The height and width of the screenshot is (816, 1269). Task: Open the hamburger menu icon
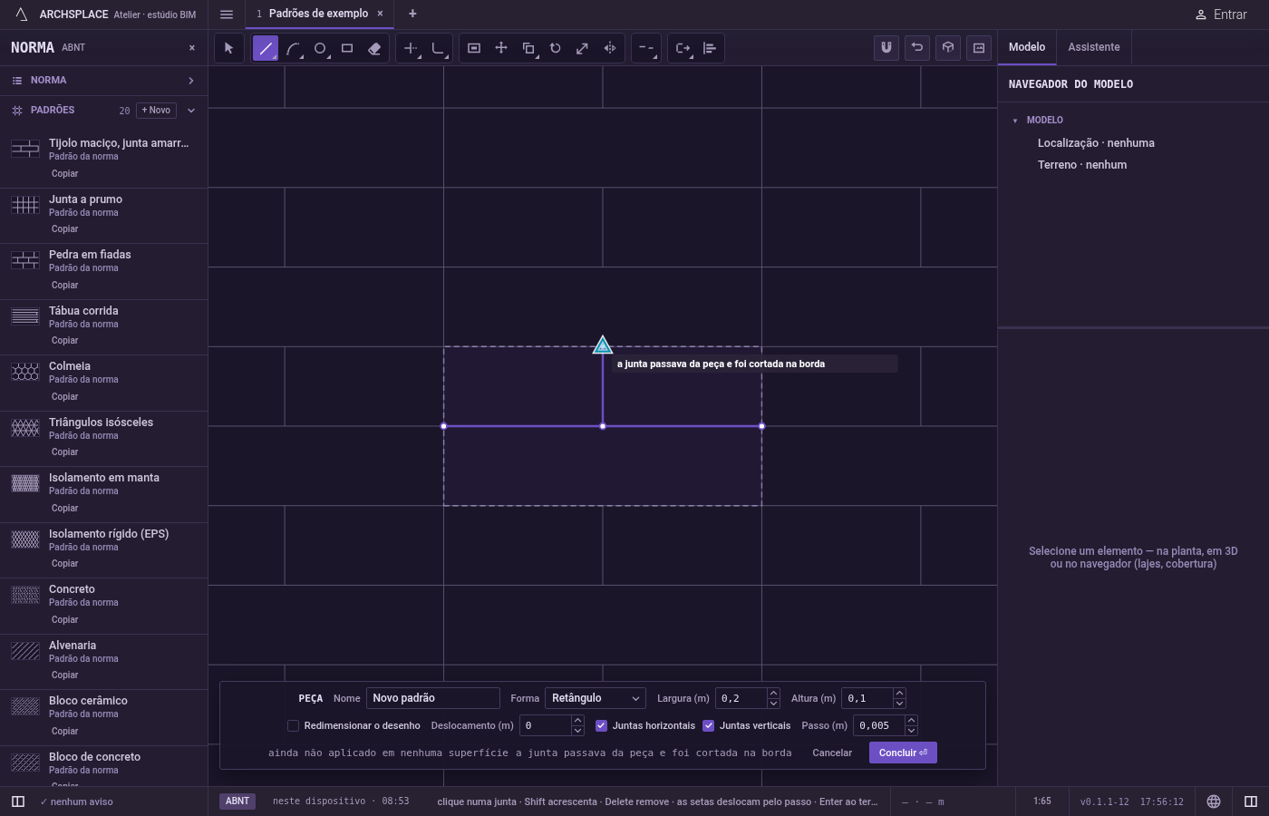(227, 15)
